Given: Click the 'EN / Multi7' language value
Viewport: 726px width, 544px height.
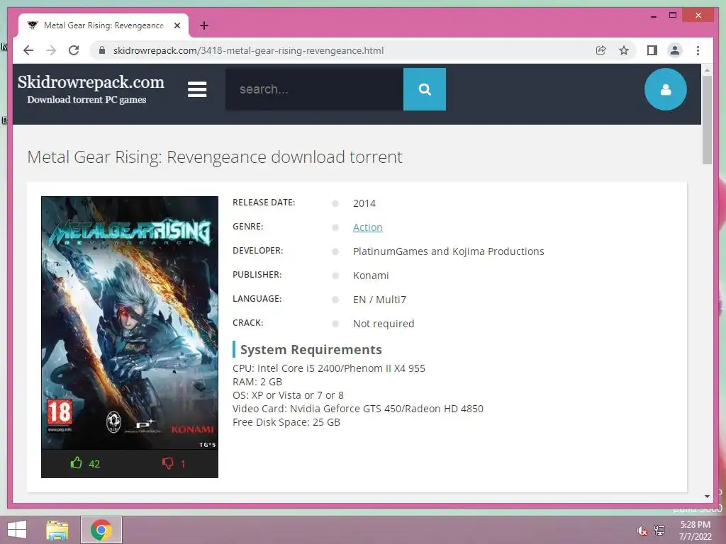Looking at the screenshot, I should 379,300.
